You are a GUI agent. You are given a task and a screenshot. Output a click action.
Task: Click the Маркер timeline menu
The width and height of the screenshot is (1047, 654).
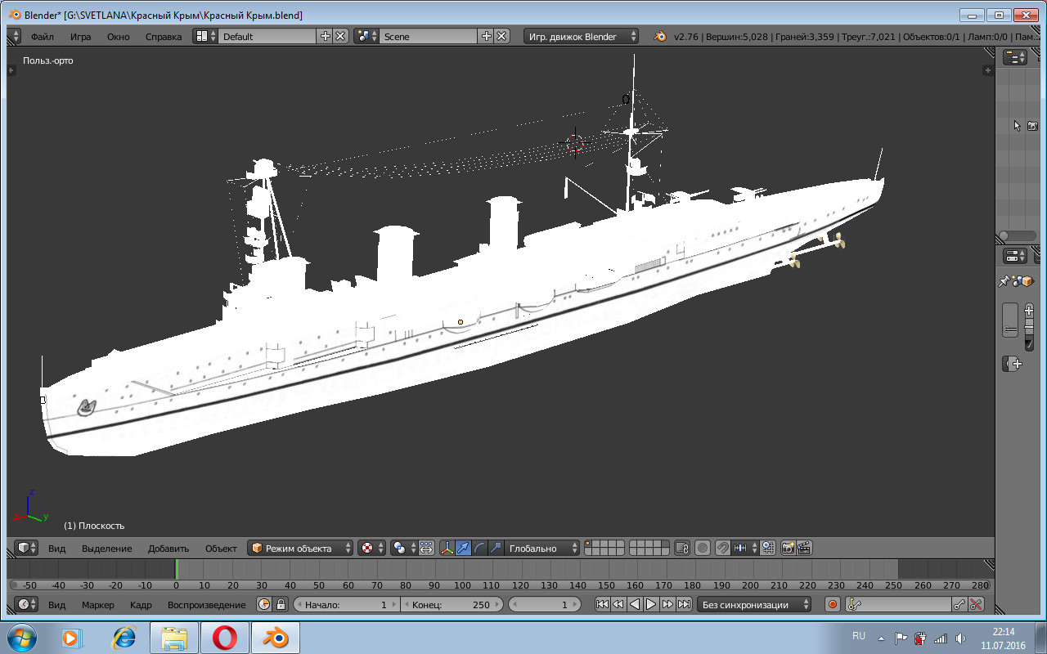pyautogui.click(x=98, y=604)
